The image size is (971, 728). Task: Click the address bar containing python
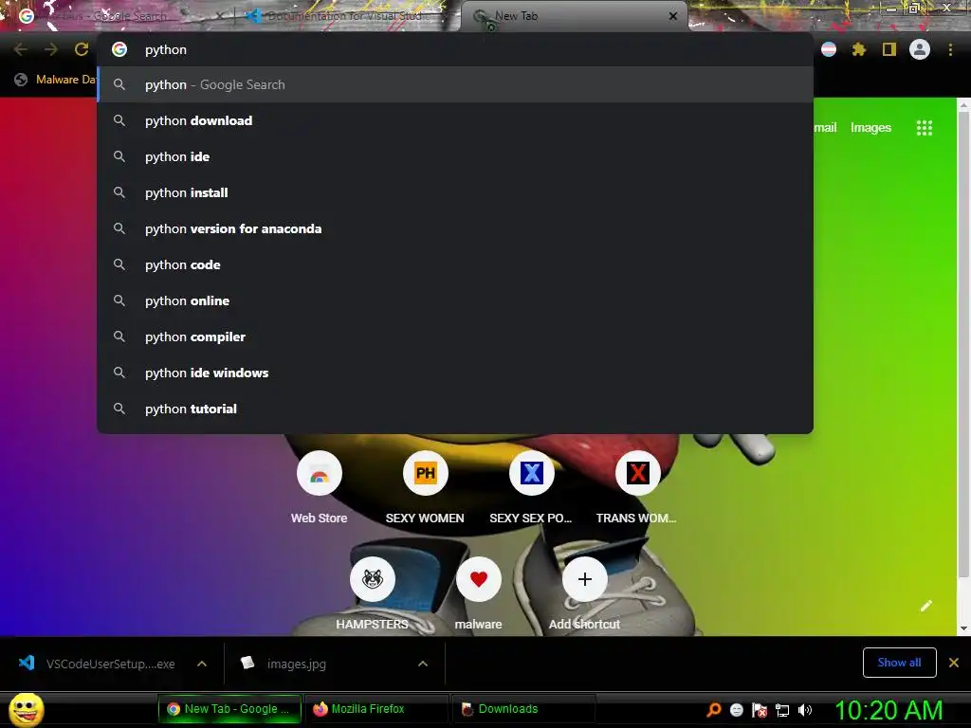click(x=455, y=49)
